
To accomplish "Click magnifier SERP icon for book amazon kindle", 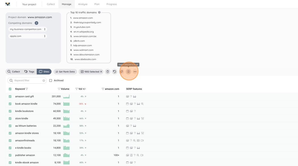I will coord(142,104).
